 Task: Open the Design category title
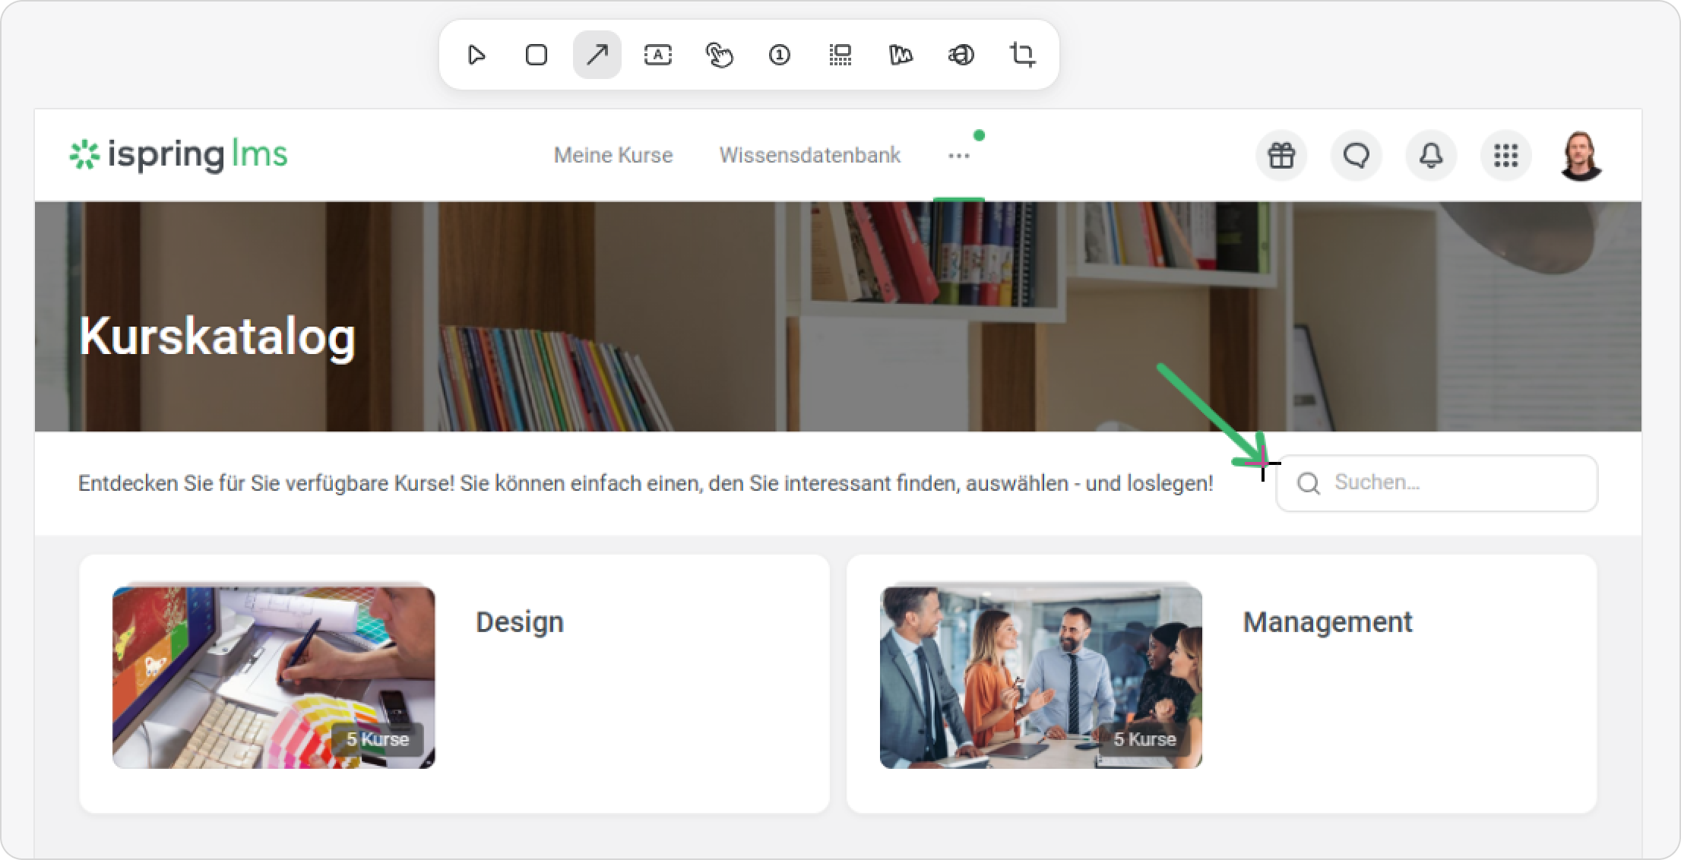click(520, 622)
